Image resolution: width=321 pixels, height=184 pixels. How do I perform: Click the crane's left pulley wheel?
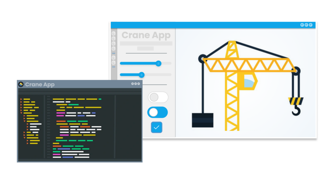[x=203, y=58]
